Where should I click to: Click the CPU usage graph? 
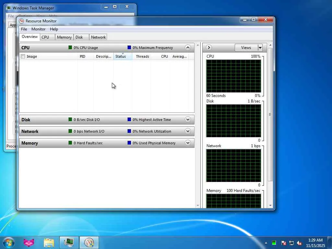(x=233, y=76)
